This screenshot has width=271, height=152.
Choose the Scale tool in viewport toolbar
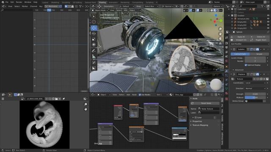(94, 39)
